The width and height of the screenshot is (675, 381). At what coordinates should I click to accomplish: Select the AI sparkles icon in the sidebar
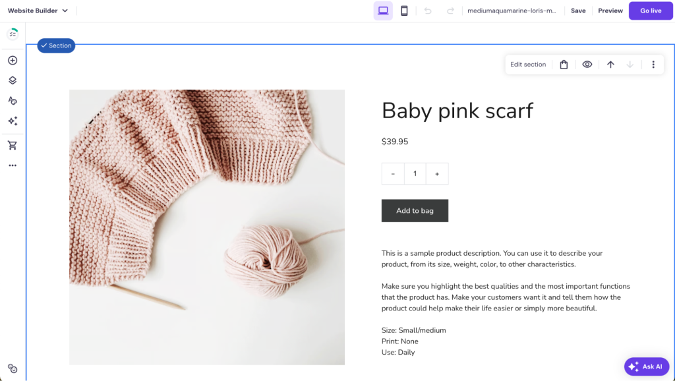12,121
